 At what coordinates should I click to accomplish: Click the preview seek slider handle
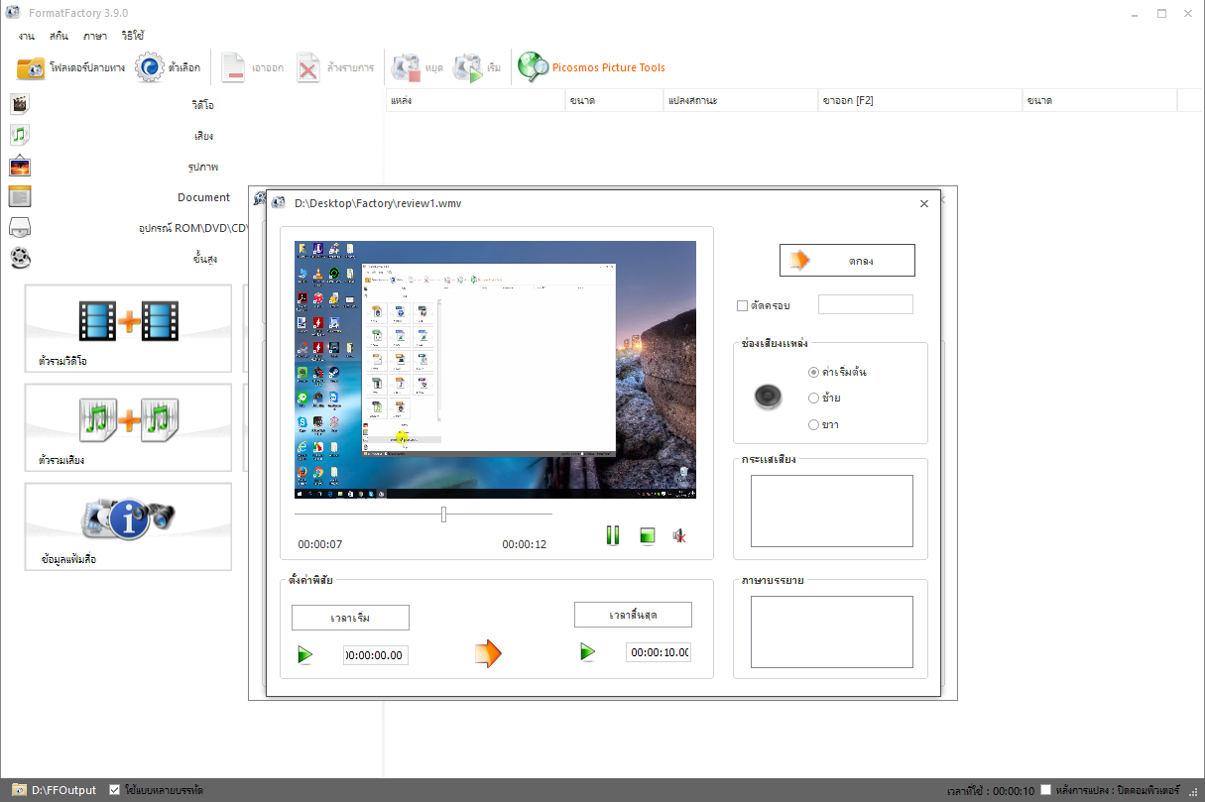coord(443,515)
